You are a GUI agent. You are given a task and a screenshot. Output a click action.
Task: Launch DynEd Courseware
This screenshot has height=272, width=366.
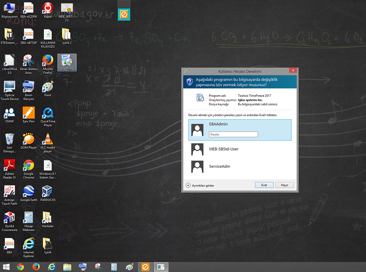point(10,221)
